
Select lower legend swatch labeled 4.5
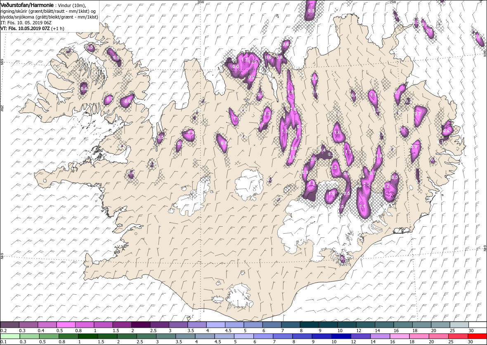click(x=224, y=336)
